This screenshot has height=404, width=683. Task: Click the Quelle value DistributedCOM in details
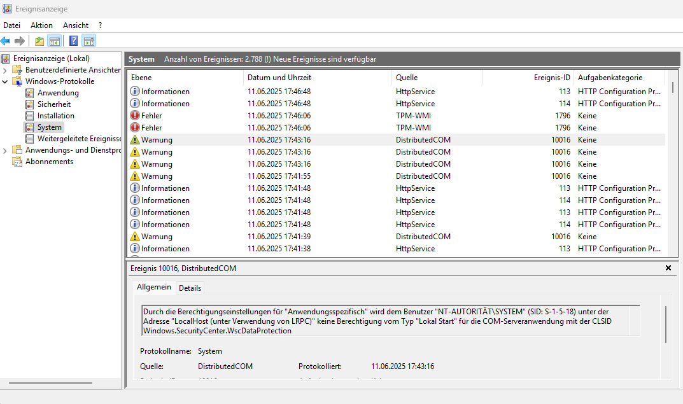pos(225,366)
